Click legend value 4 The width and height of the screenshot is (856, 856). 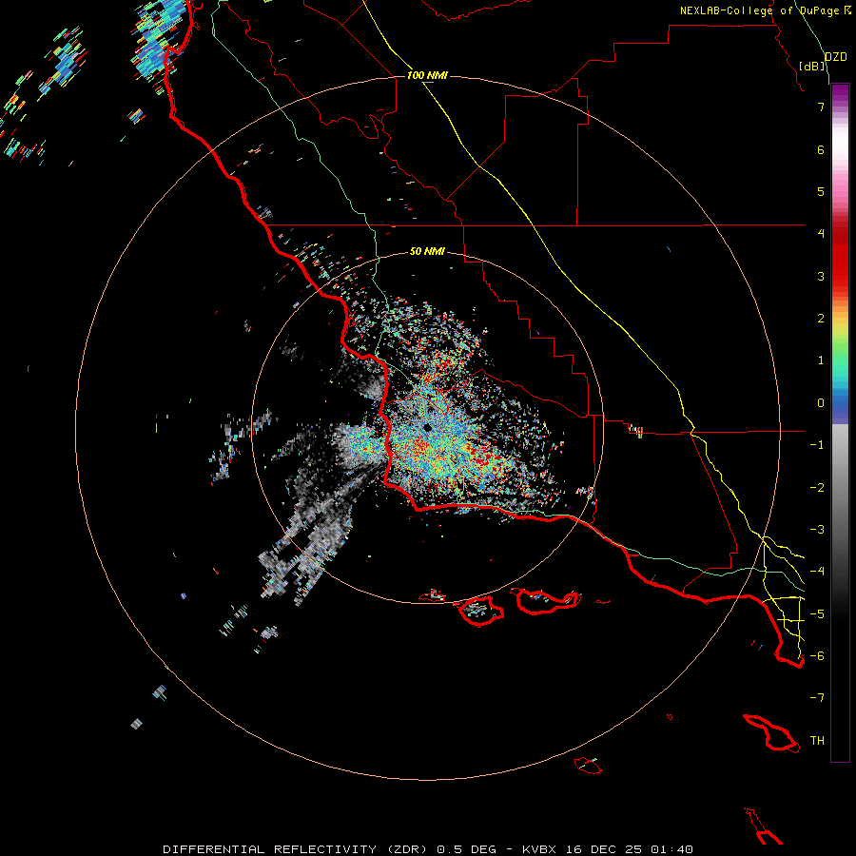click(821, 233)
